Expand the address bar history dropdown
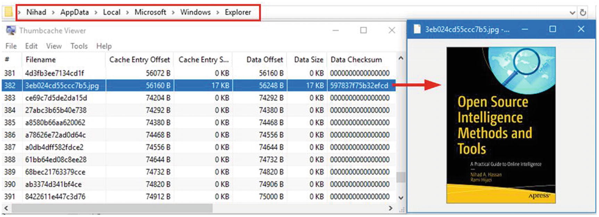This screenshot has height=217, width=599. 573,13
